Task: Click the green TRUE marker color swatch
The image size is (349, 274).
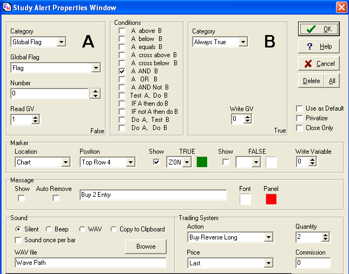Action: 202,162
